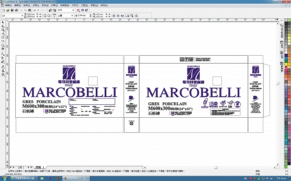The image size is (291, 181).
Task: Click the Export icon
Action: pos(55,10)
